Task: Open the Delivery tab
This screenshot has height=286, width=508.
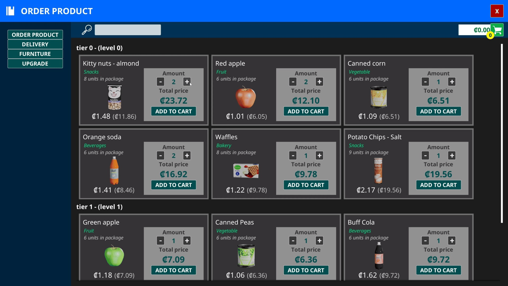Action: (x=35, y=44)
